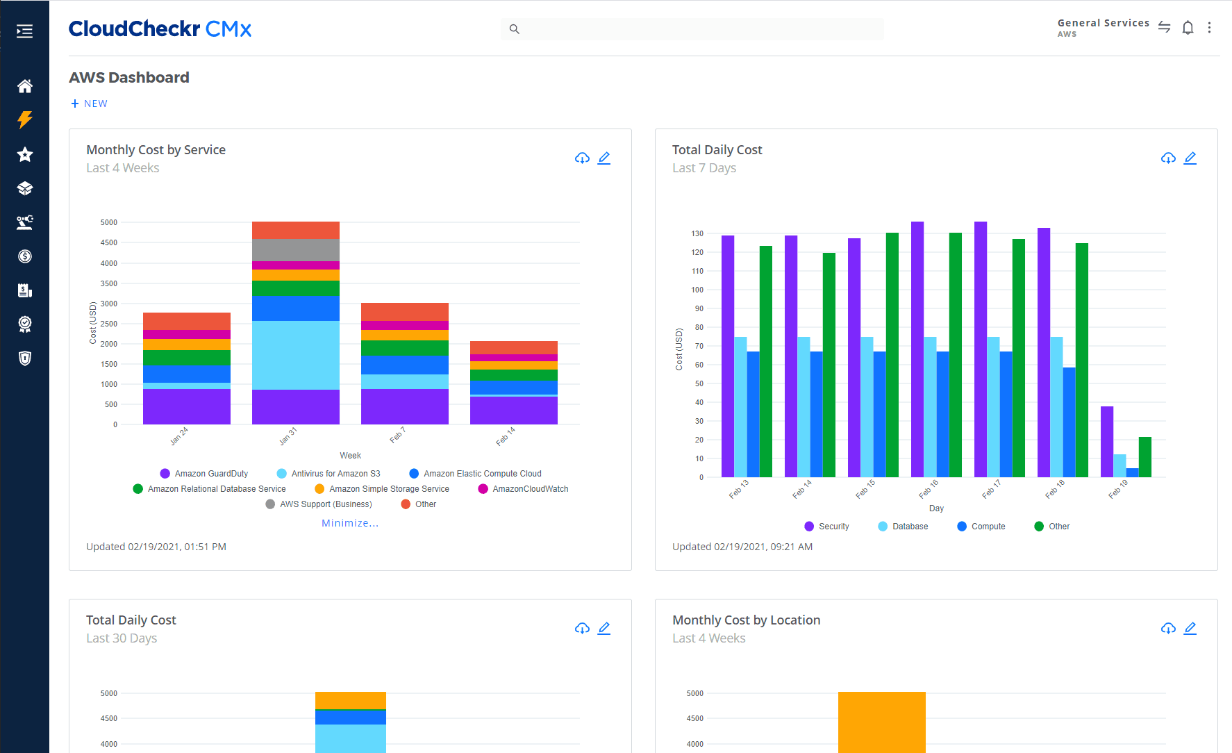
Task: Open the robot arm automation icon
Action: pos(25,222)
